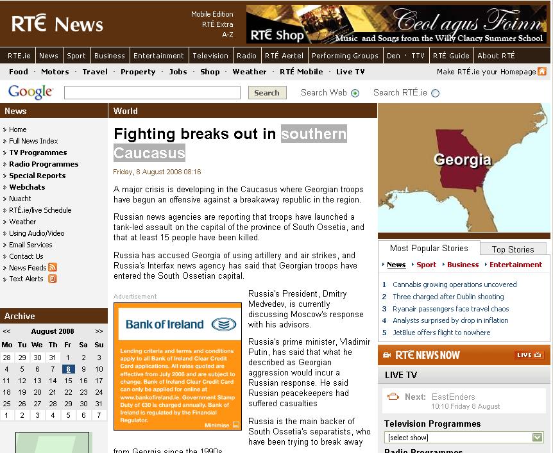Select Entertainment category under popular stories
Screen dimensions: 553x453
(516, 265)
